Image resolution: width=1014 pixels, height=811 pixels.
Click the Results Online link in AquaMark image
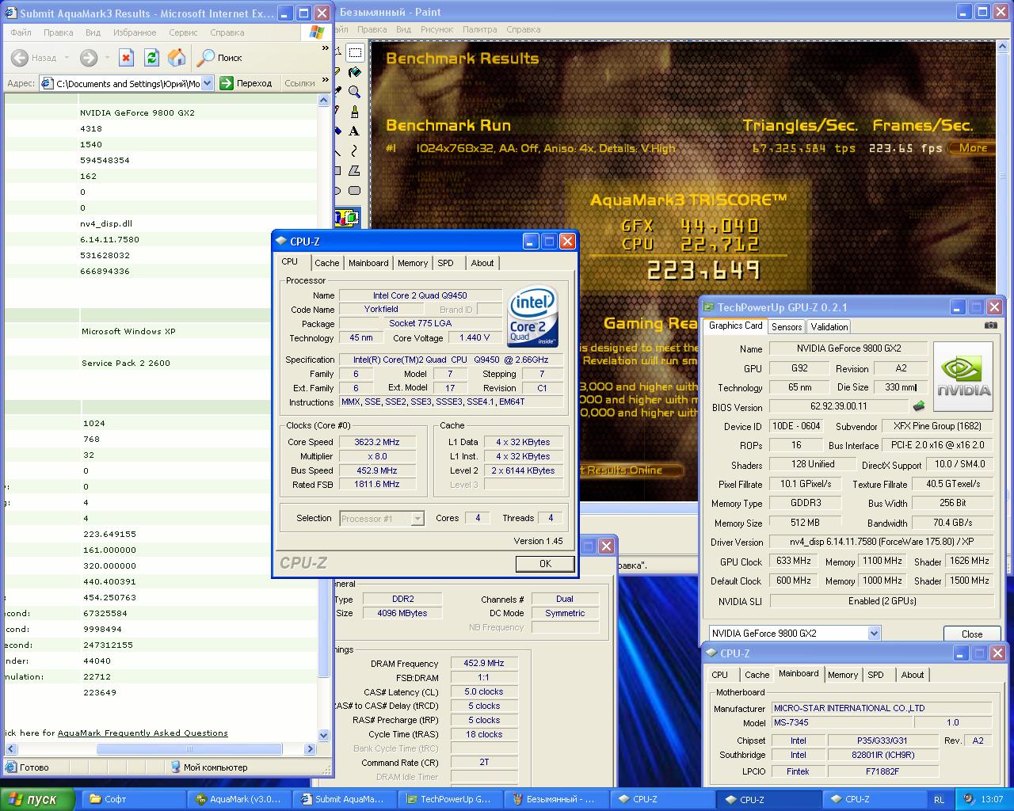click(631, 470)
